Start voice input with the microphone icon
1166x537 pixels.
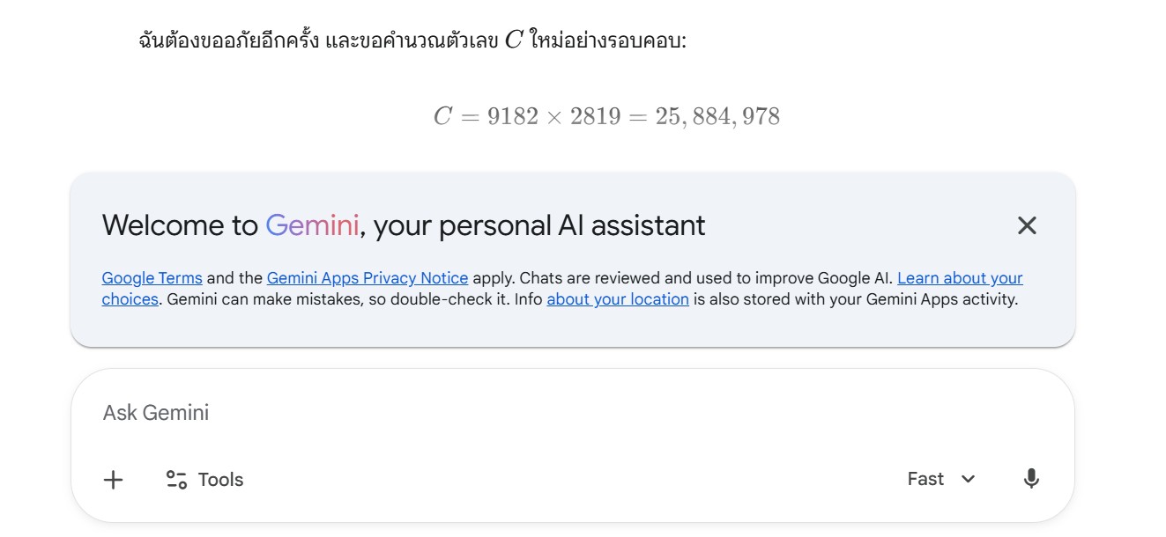click(1031, 479)
